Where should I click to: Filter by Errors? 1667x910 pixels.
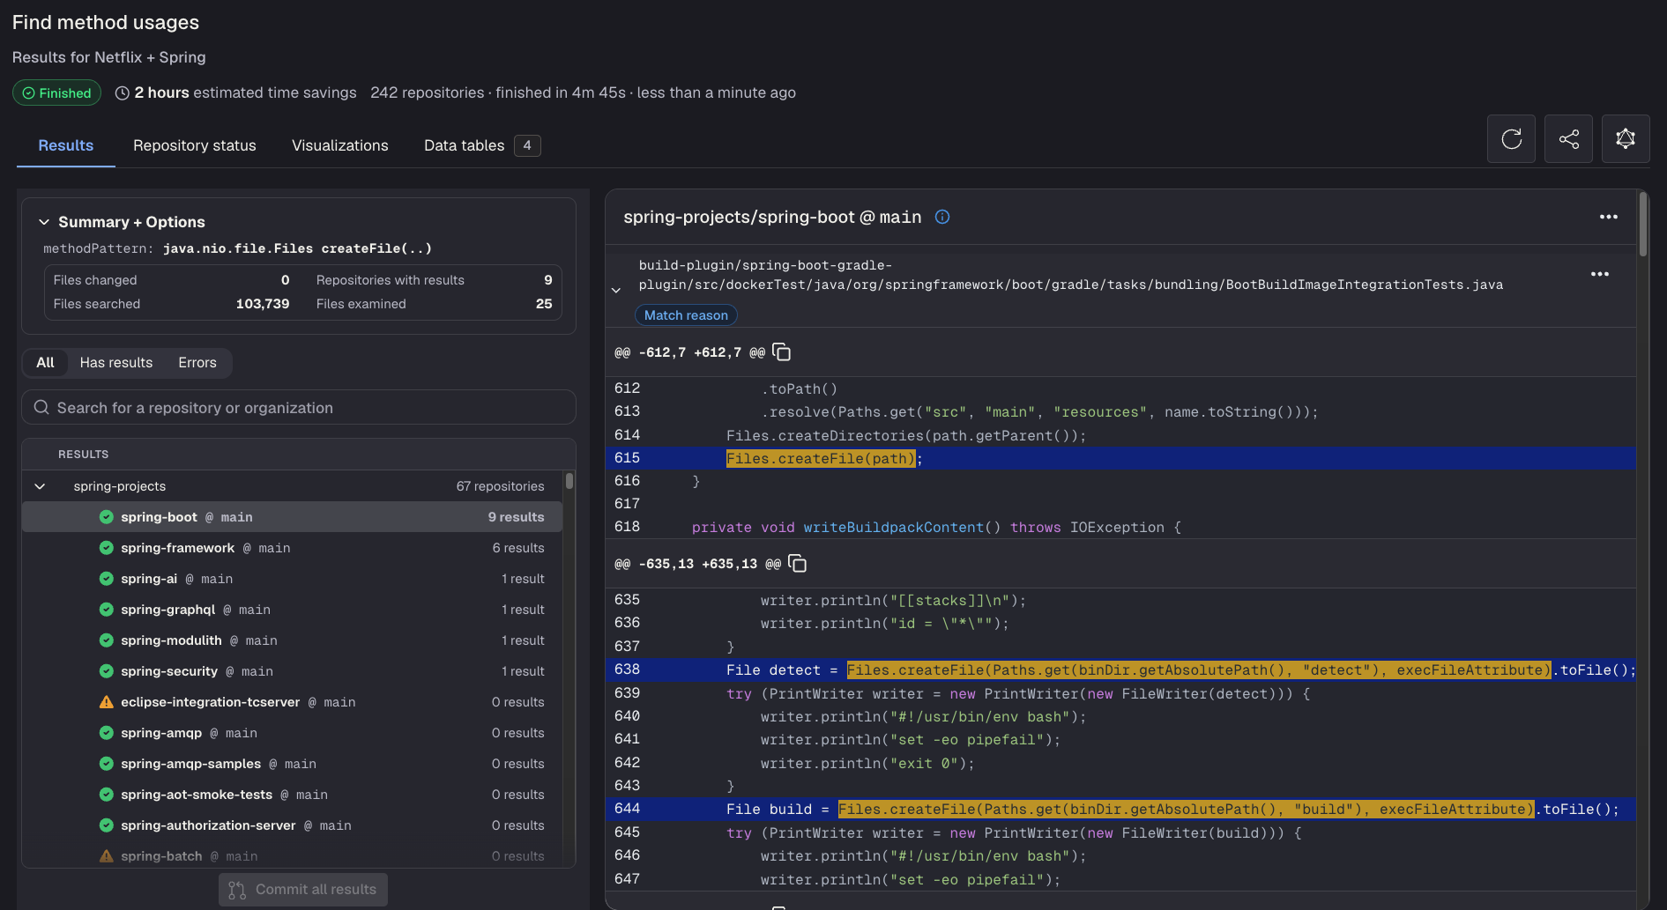click(x=197, y=362)
